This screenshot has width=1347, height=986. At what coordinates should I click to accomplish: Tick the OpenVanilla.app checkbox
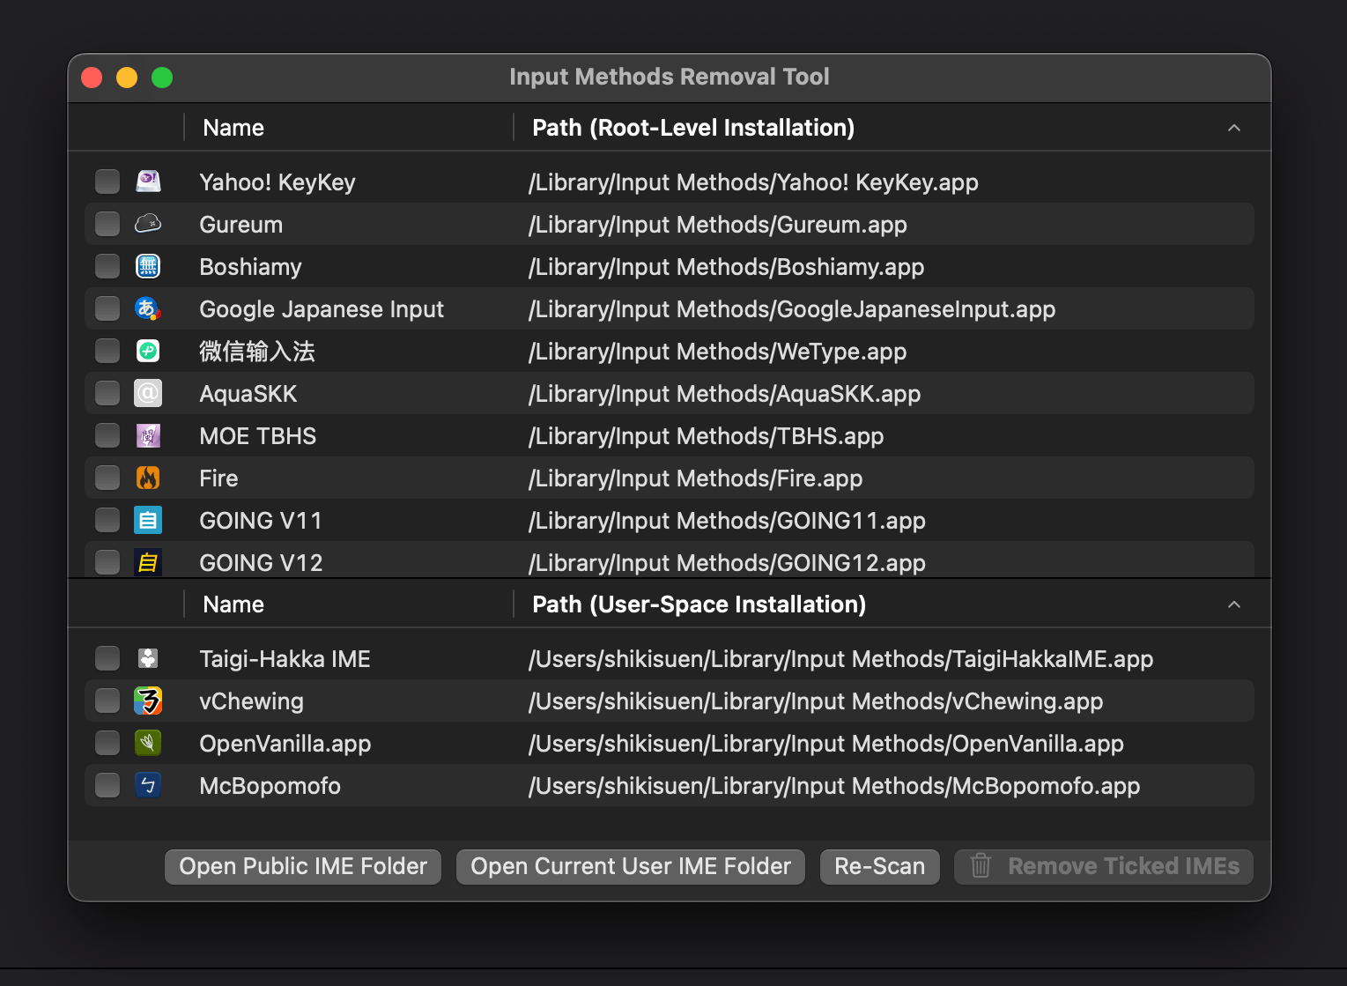pyautogui.click(x=107, y=743)
